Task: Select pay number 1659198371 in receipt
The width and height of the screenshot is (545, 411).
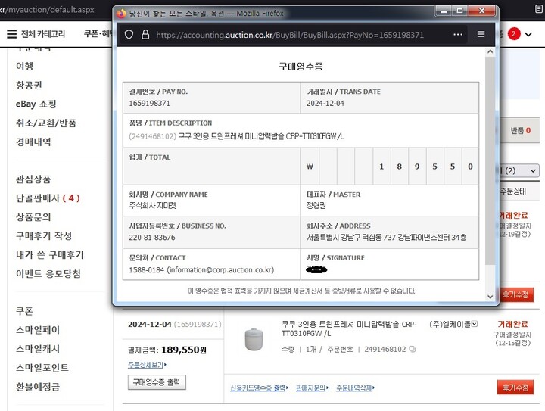Action: [149, 104]
